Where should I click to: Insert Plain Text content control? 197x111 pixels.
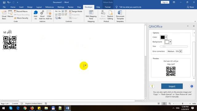(59, 11)
